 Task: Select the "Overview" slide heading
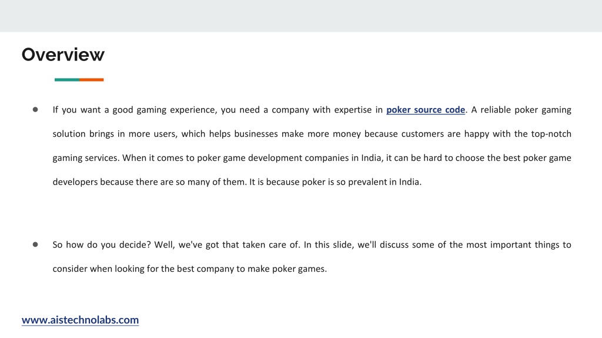[x=63, y=55]
